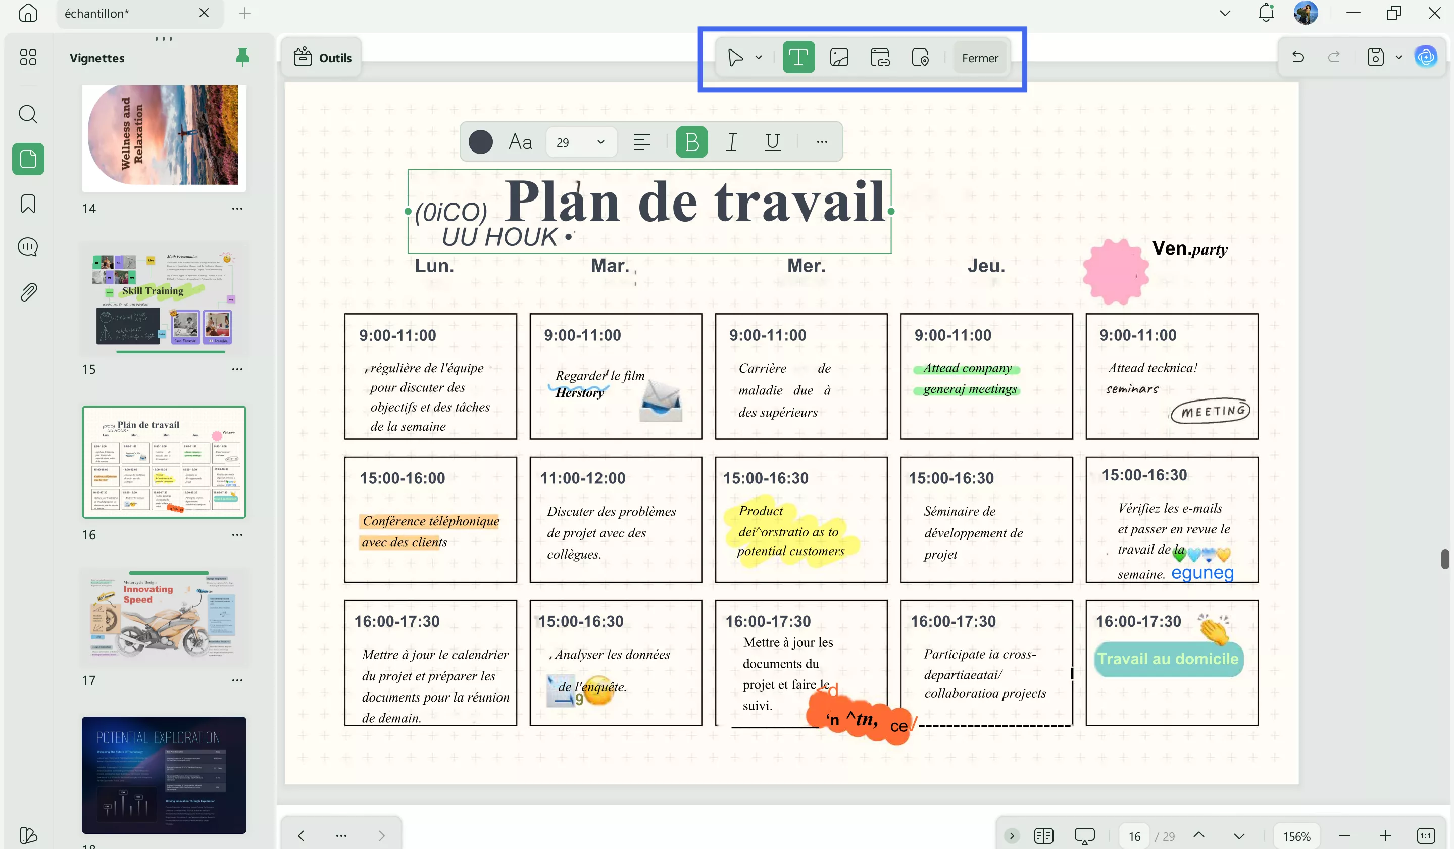Viewport: 1454px width, 849px height.
Task: Toggle italic formatting
Action: [x=731, y=141]
